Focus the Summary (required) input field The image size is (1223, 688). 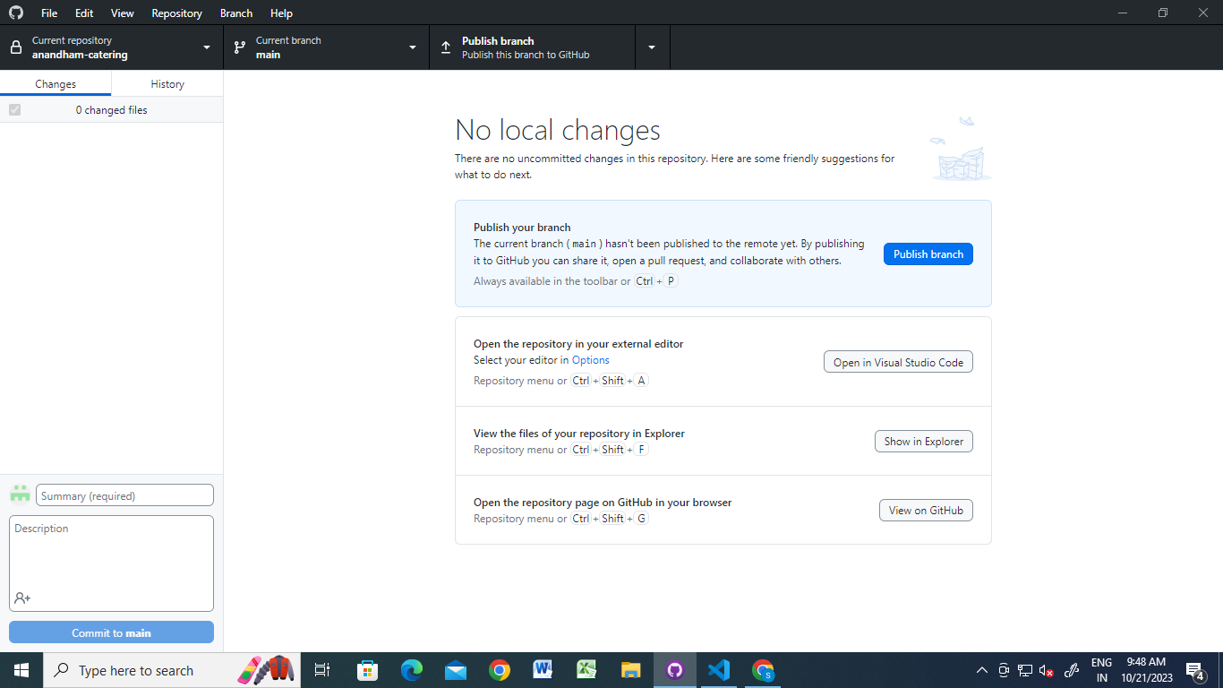[124, 495]
